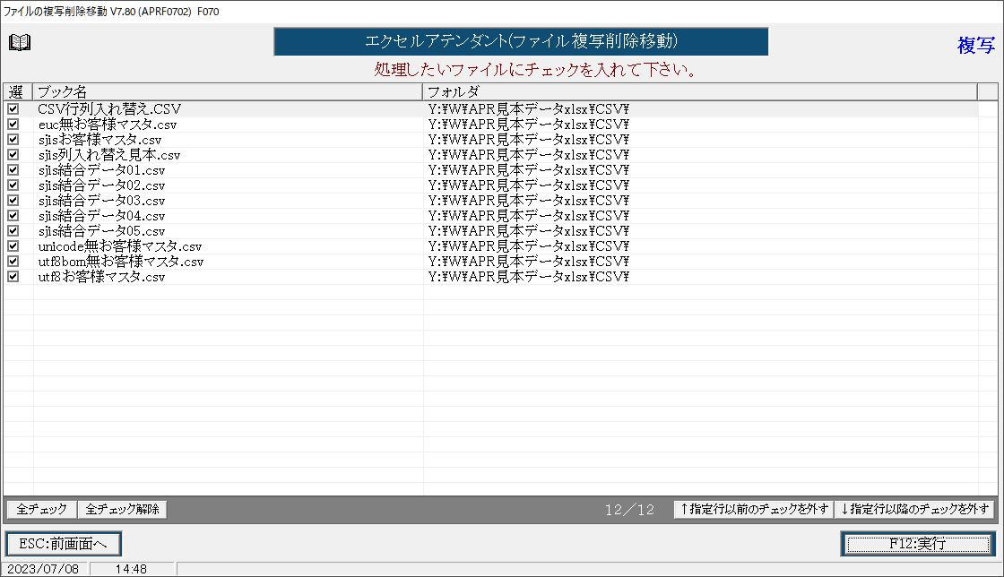Viewport: 1004px width, 577px height.
Task: Toggle checkbox for euc無お客様マスタ.csv
Action: pos(13,125)
